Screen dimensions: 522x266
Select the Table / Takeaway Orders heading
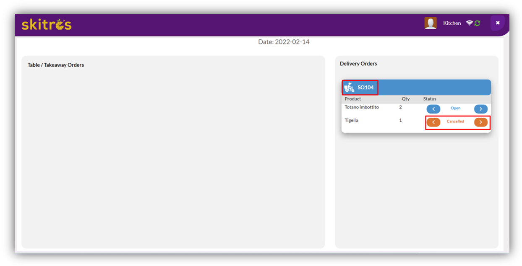point(56,65)
